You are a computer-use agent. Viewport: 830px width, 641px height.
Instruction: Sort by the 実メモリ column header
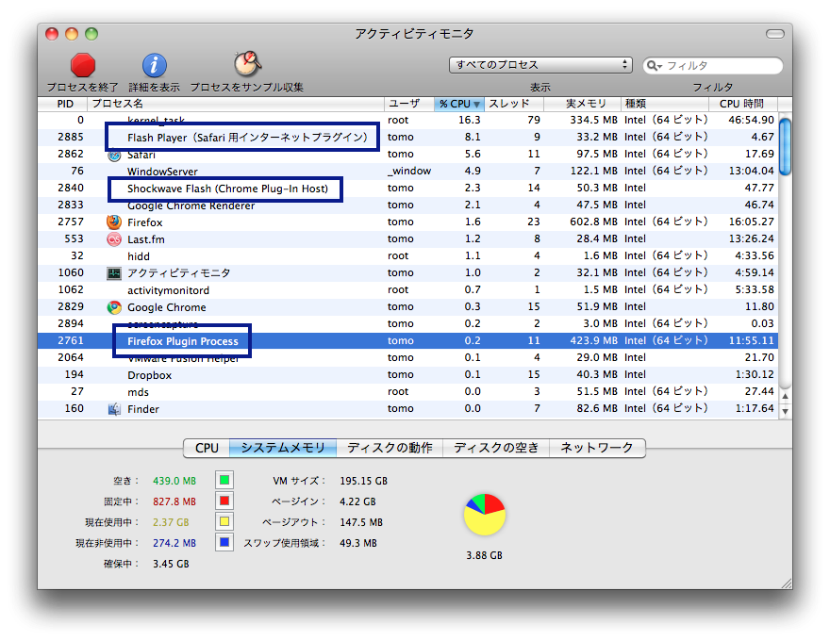click(x=582, y=104)
